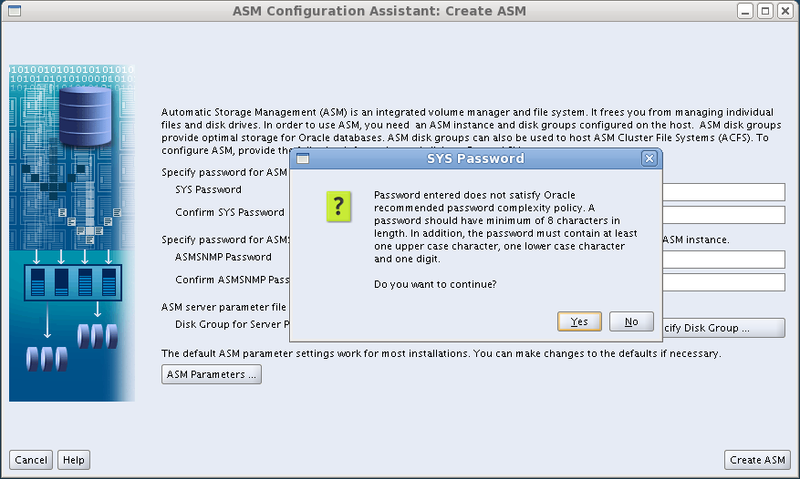800x479 pixels.
Task: Minimize the ASM Configuration Assistant window
Action: (745, 11)
